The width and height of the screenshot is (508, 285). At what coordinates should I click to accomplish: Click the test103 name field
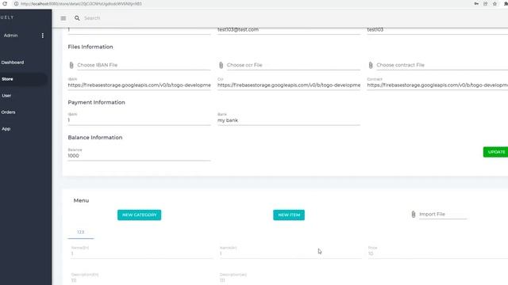pyautogui.click(x=437, y=30)
